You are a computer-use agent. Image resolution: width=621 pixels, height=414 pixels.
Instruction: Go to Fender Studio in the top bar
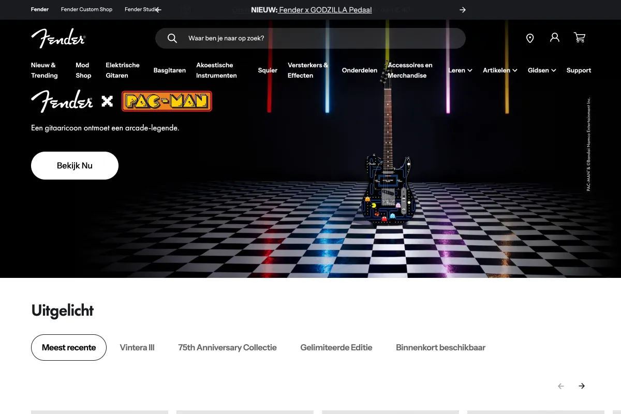141,9
